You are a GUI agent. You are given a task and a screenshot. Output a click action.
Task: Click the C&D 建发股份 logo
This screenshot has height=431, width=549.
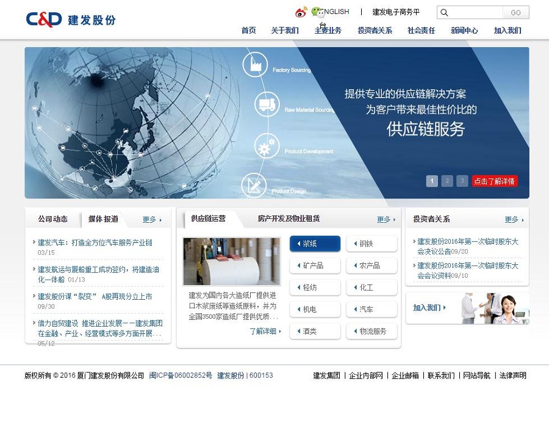click(71, 20)
